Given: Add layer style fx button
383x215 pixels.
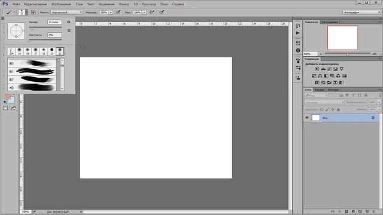Looking at the screenshot, I should [x=339, y=211].
